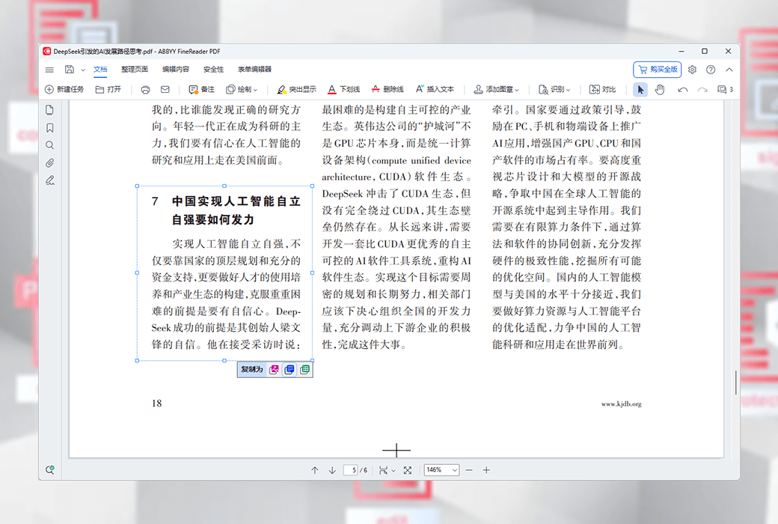Click the 购买全版 purchase button

coord(657,70)
